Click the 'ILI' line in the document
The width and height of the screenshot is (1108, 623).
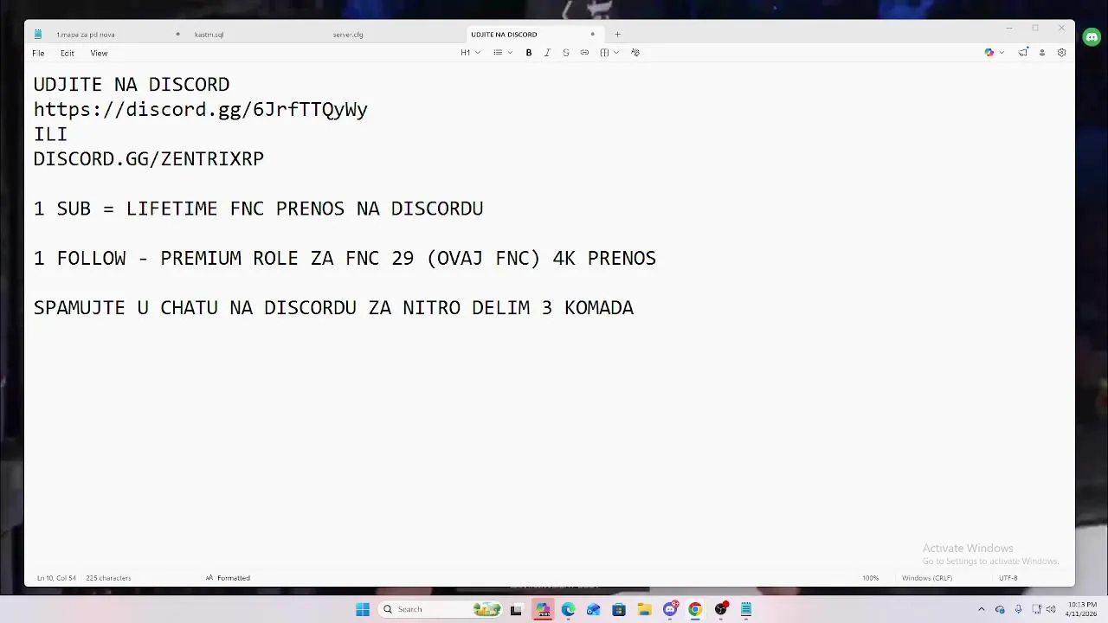(50, 135)
